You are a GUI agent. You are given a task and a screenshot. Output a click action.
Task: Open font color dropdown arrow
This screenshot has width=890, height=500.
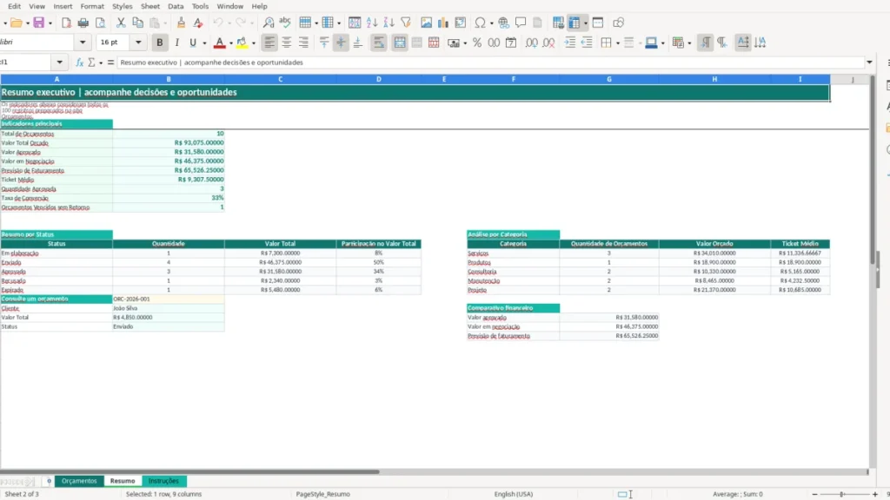230,43
